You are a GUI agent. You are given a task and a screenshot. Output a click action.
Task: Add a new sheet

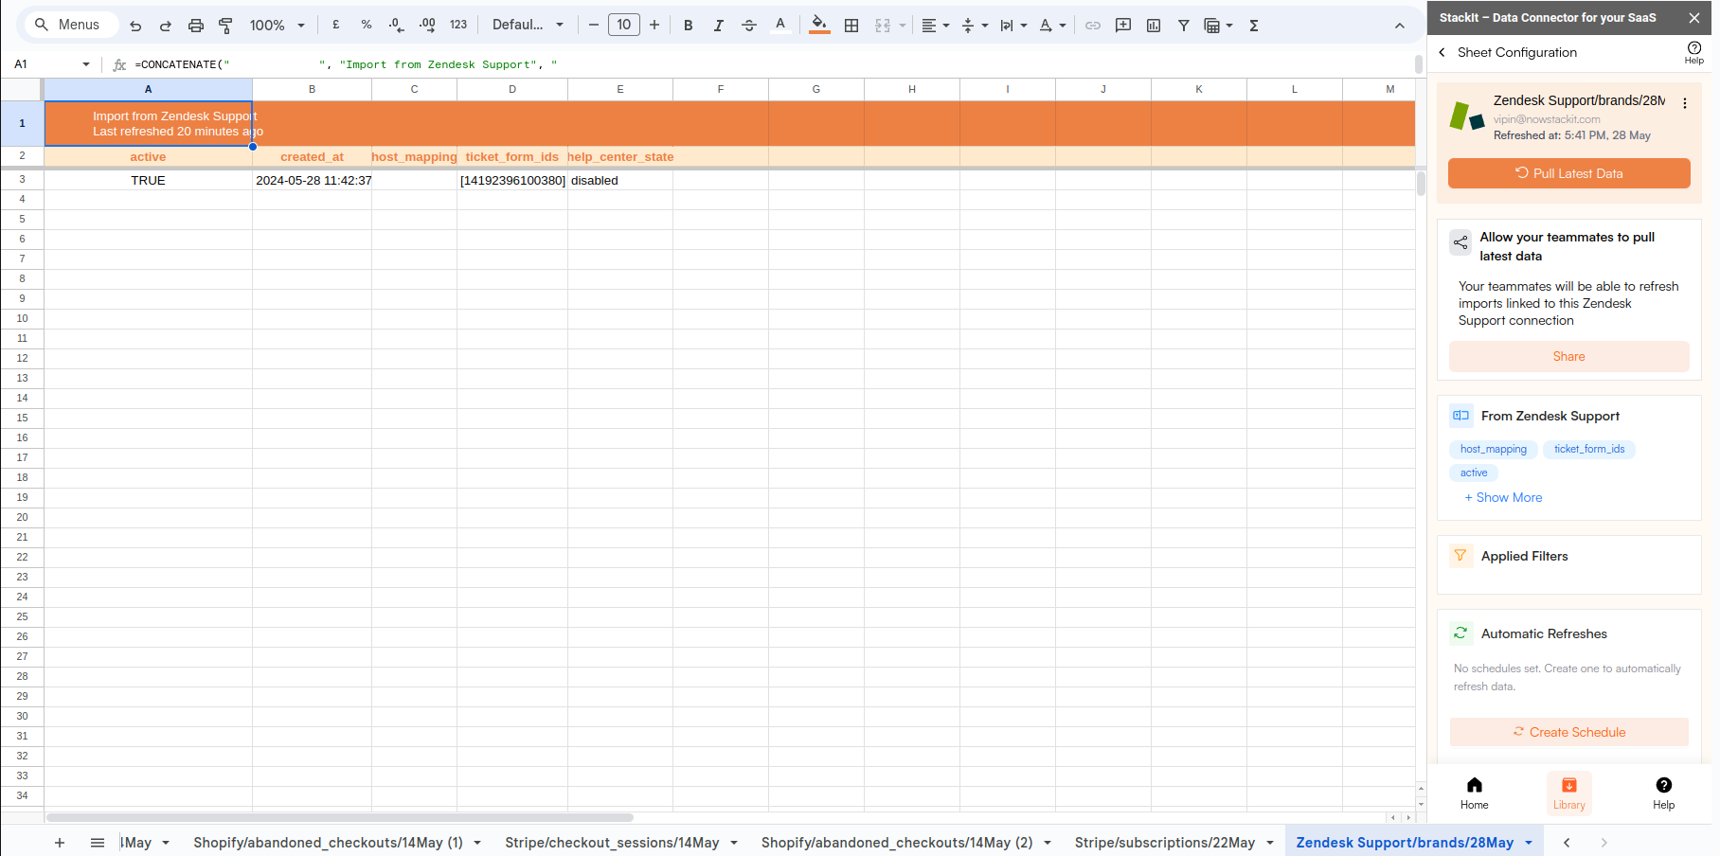click(60, 843)
